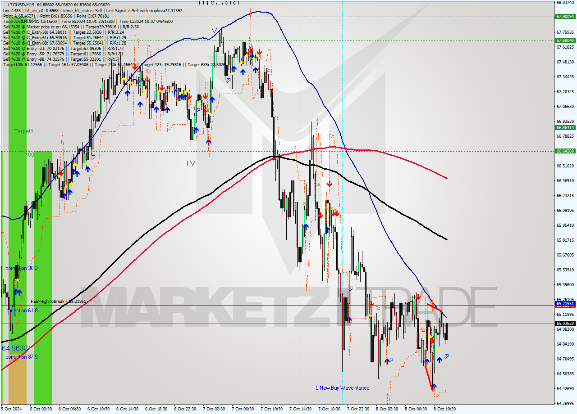Click the green 67.90094 price tag

565,17
